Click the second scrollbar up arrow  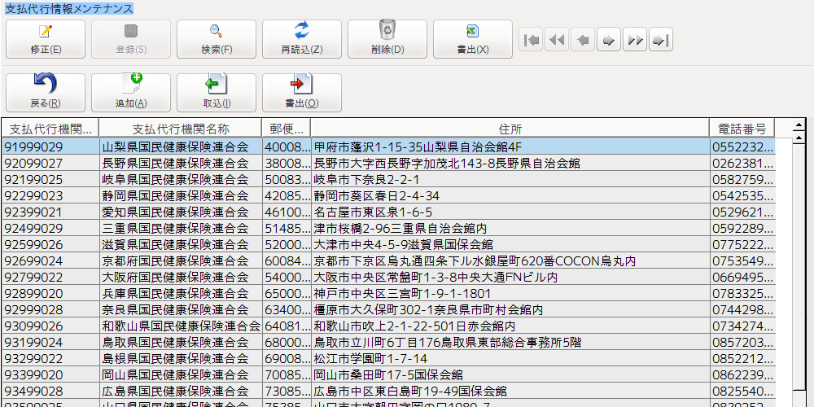point(799,137)
